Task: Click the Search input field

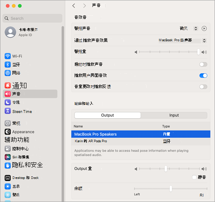Action: pos(32,18)
